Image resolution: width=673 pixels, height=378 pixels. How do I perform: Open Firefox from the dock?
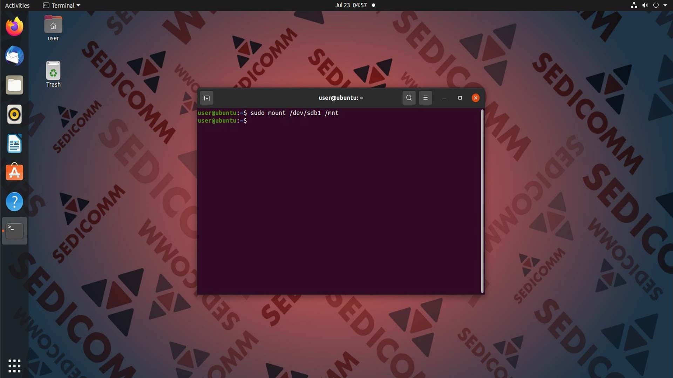coord(14,27)
